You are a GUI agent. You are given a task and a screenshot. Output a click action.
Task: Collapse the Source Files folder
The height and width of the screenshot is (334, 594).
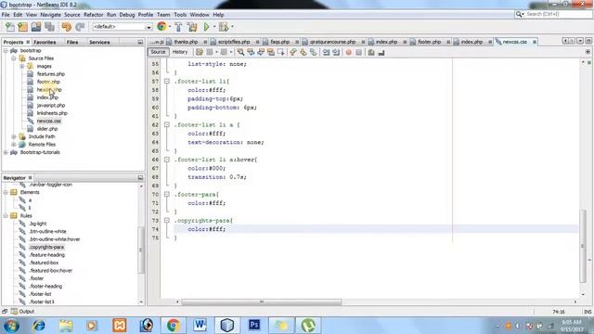14,58
